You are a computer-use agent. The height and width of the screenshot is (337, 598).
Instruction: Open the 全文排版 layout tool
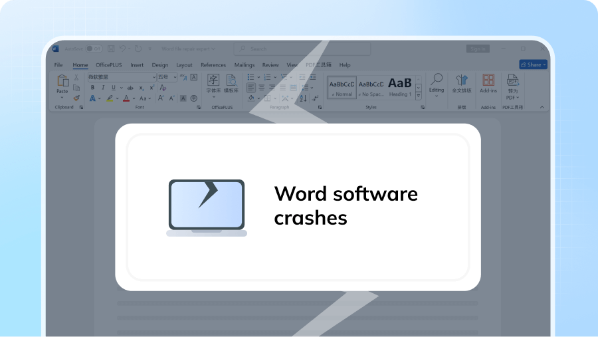coord(462,84)
